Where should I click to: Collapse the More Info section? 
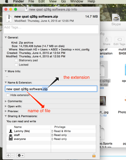coord(6,71)
